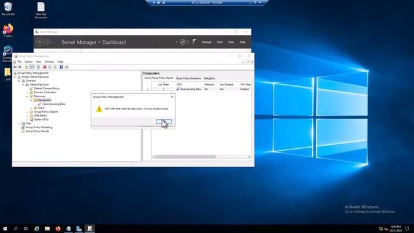414x233 pixels.
Task: Select the Users OU in tree
Action: (41, 108)
